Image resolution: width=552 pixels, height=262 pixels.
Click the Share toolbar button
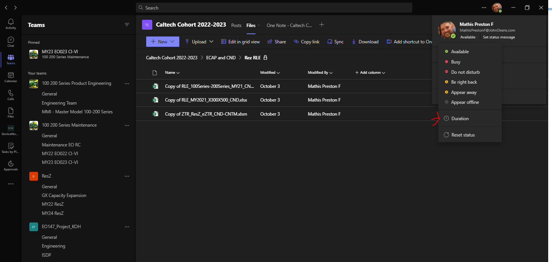277,42
